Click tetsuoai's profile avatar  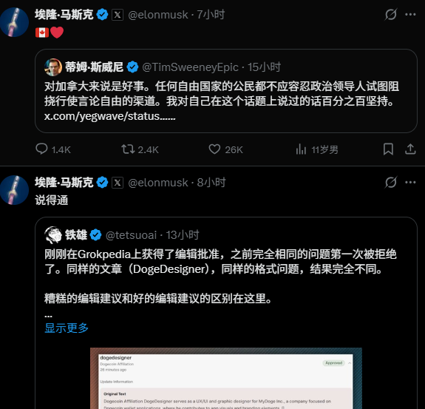click(53, 235)
